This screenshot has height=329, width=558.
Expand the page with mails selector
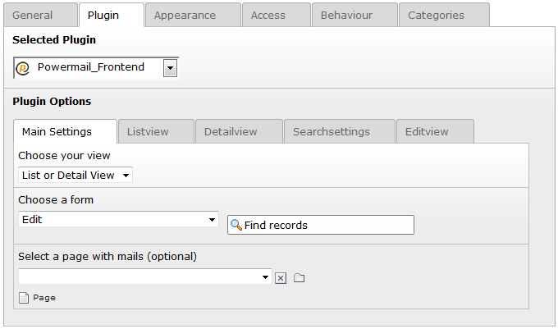144,277
